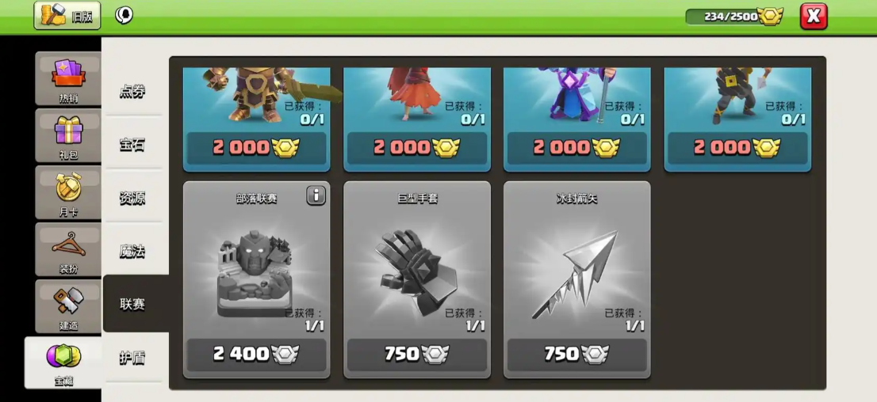Select the 建造 hammer category

pyautogui.click(x=68, y=306)
